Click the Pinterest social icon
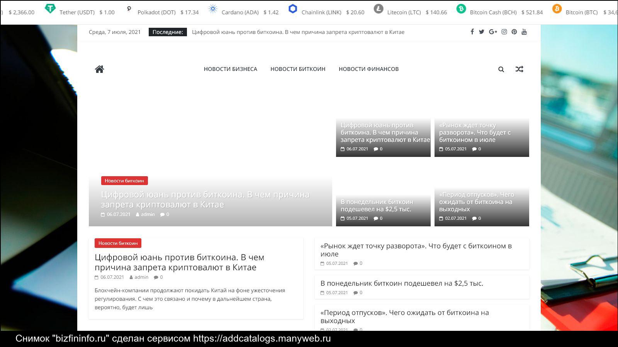Screen dimensions: 618x347 514,32
